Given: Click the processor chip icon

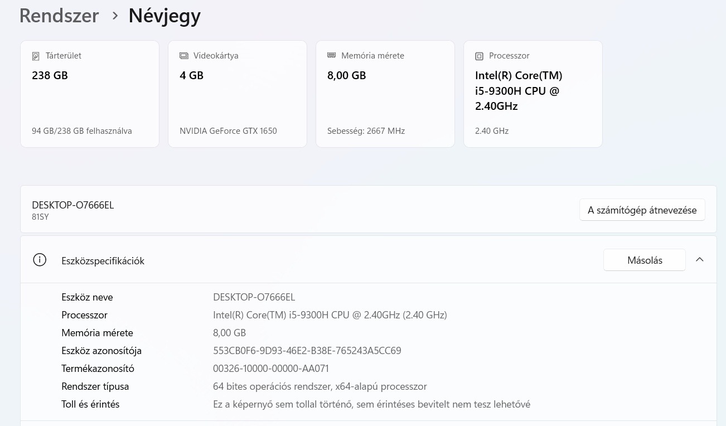Looking at the screenshot, I should tap(479, 56).
